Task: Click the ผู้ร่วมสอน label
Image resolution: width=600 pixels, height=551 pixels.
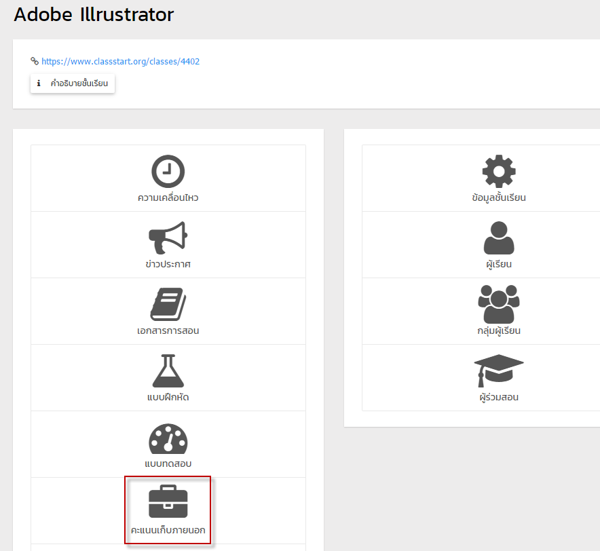Action: click(x=499, y=397)
